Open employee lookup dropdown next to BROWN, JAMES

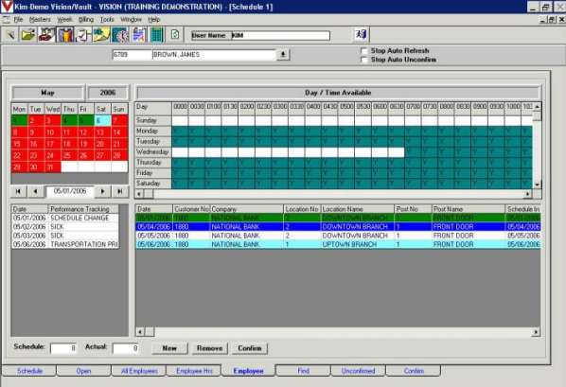point(283,55)
